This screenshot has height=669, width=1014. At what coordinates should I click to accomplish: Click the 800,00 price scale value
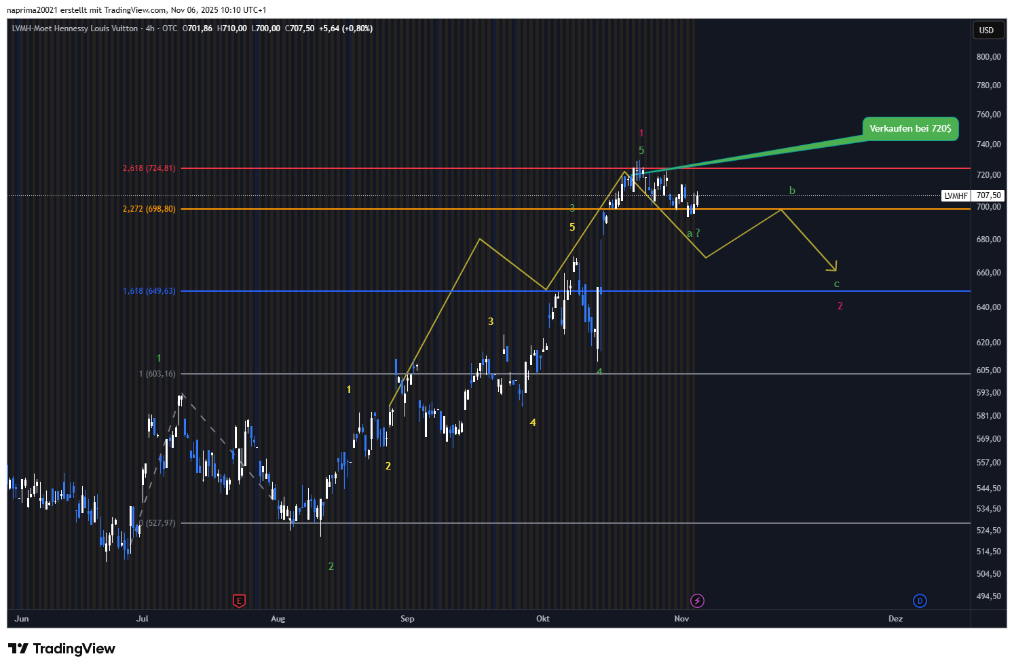988,57
